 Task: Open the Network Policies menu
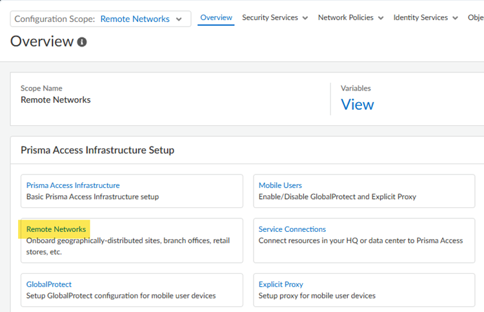pyautogui.click(x=350, y=17)
